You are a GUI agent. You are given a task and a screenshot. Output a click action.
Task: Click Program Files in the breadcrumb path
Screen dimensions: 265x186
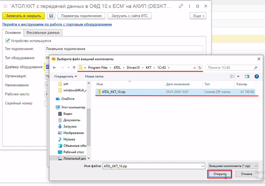(x=98, y=68)
